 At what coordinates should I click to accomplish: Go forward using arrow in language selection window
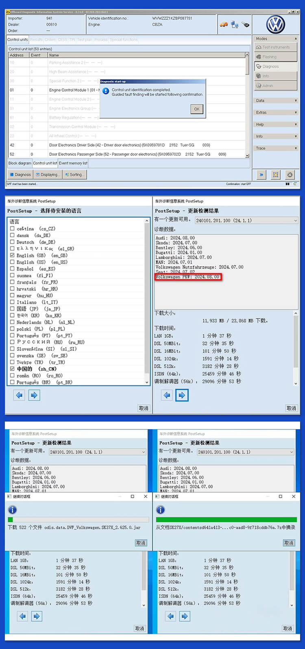34,395
